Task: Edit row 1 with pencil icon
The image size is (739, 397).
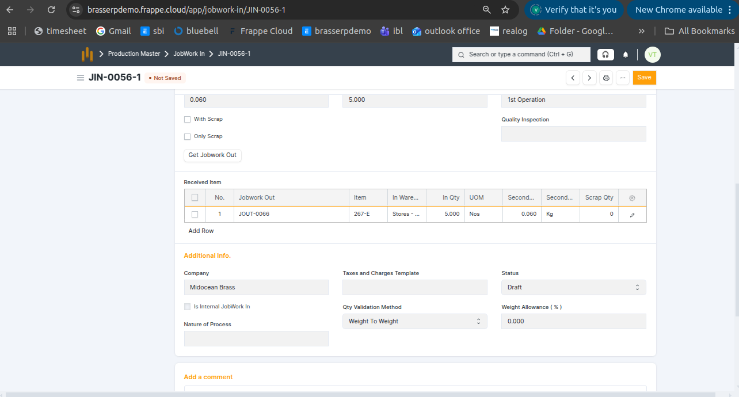Action: 632,215
